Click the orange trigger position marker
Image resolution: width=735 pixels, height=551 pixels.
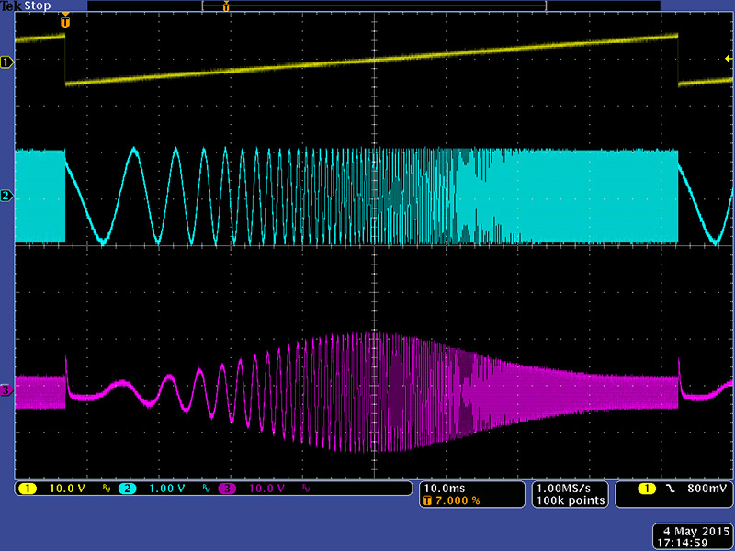coord(64,20)
